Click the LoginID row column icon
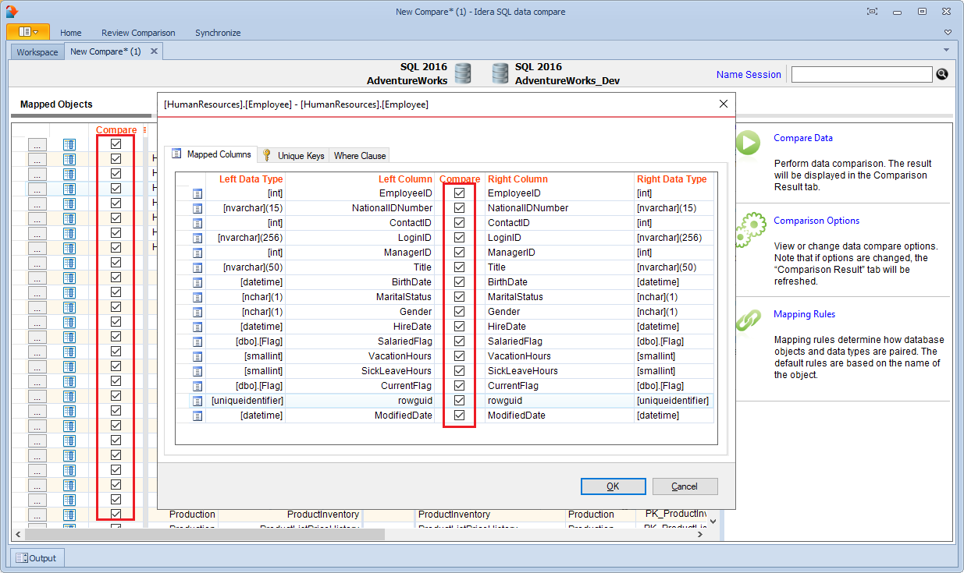Image resolution: width=964 pixels, height=573 pixels. pos(197,238)
